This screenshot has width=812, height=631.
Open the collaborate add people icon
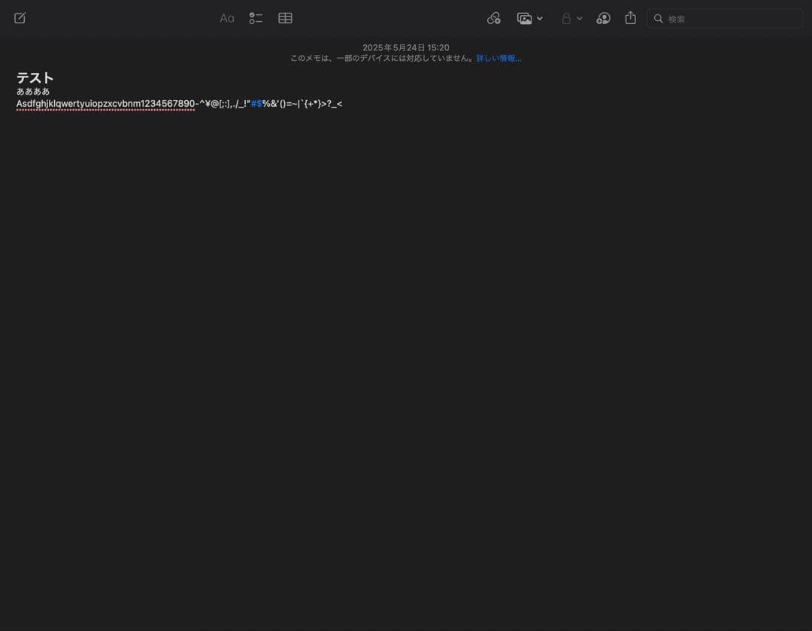[603, 18]
